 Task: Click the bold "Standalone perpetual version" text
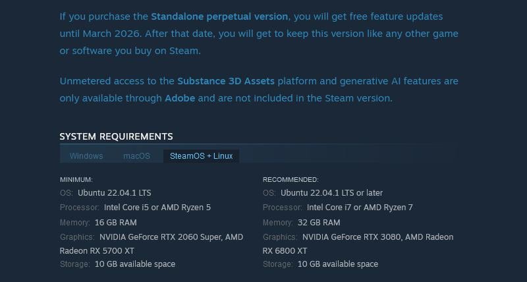click(x=219, y=16)
